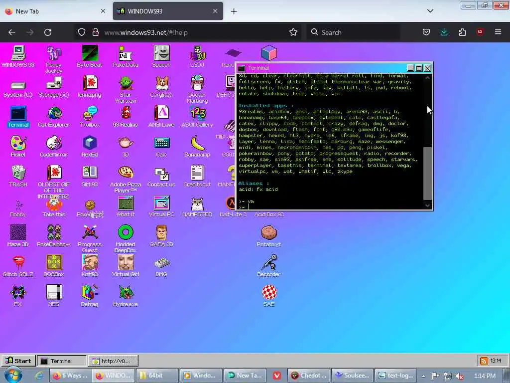
Task: Launch Piskel paint icon
Action: (x=18, y=146)
